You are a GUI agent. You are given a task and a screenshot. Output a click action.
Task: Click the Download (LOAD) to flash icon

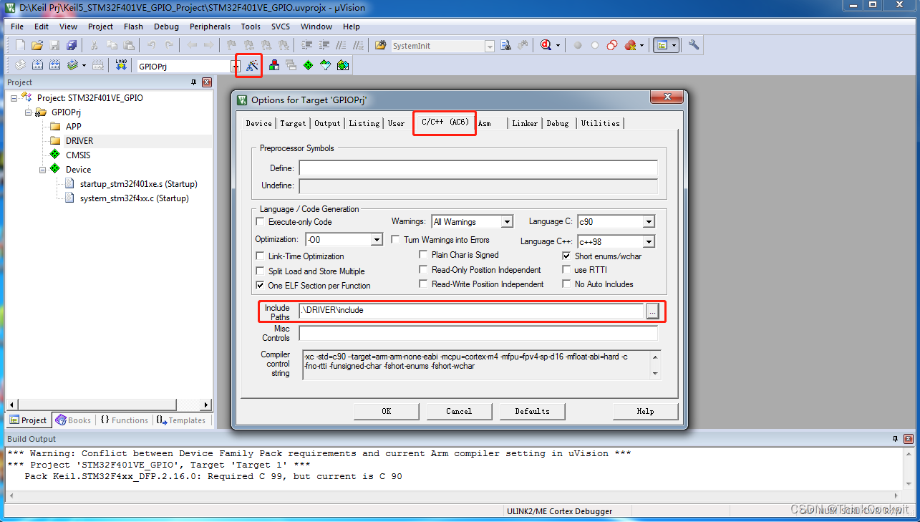121,65
